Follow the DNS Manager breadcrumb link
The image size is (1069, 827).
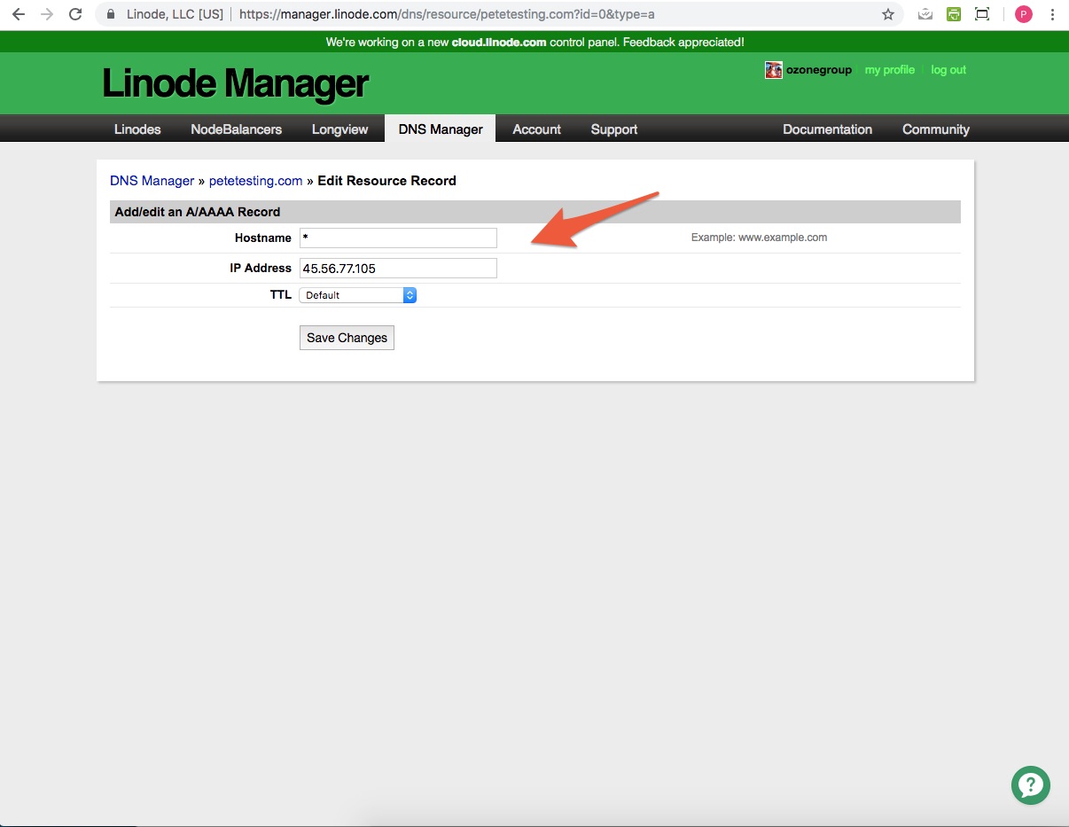coord(152,181)
